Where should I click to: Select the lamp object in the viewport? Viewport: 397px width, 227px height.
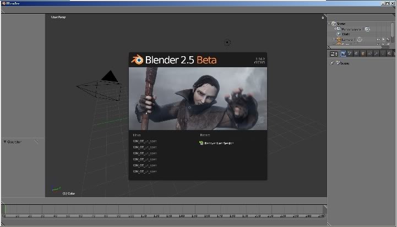(x=227, y=42)
